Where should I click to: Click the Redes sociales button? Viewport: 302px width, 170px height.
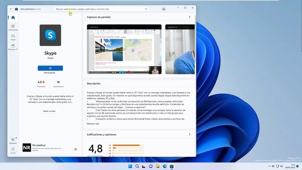pyautogui.click(x=49, y=111)
